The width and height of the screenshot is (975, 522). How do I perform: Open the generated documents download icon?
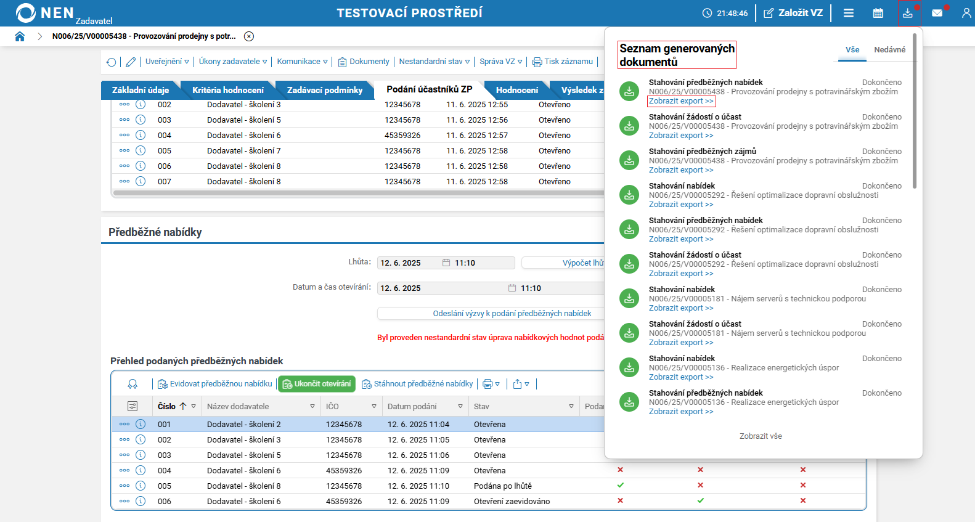coord(907,13)
